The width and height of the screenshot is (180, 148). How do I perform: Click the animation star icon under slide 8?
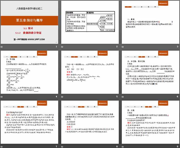click(62, 147)
